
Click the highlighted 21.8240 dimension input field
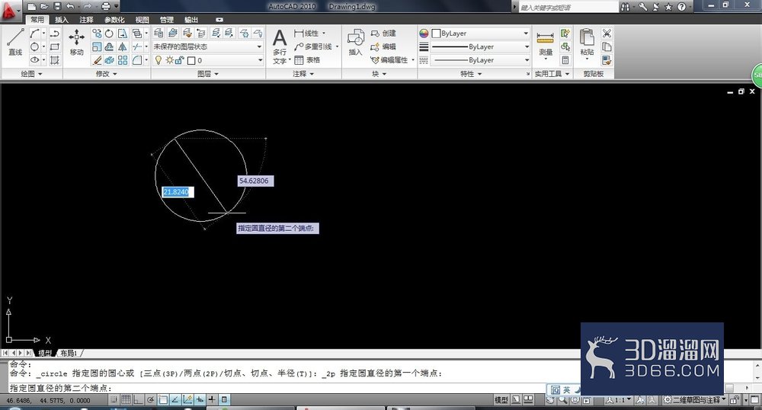point(178,192)
